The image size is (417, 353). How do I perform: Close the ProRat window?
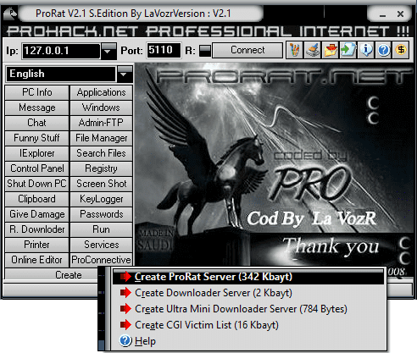point(400,14)
